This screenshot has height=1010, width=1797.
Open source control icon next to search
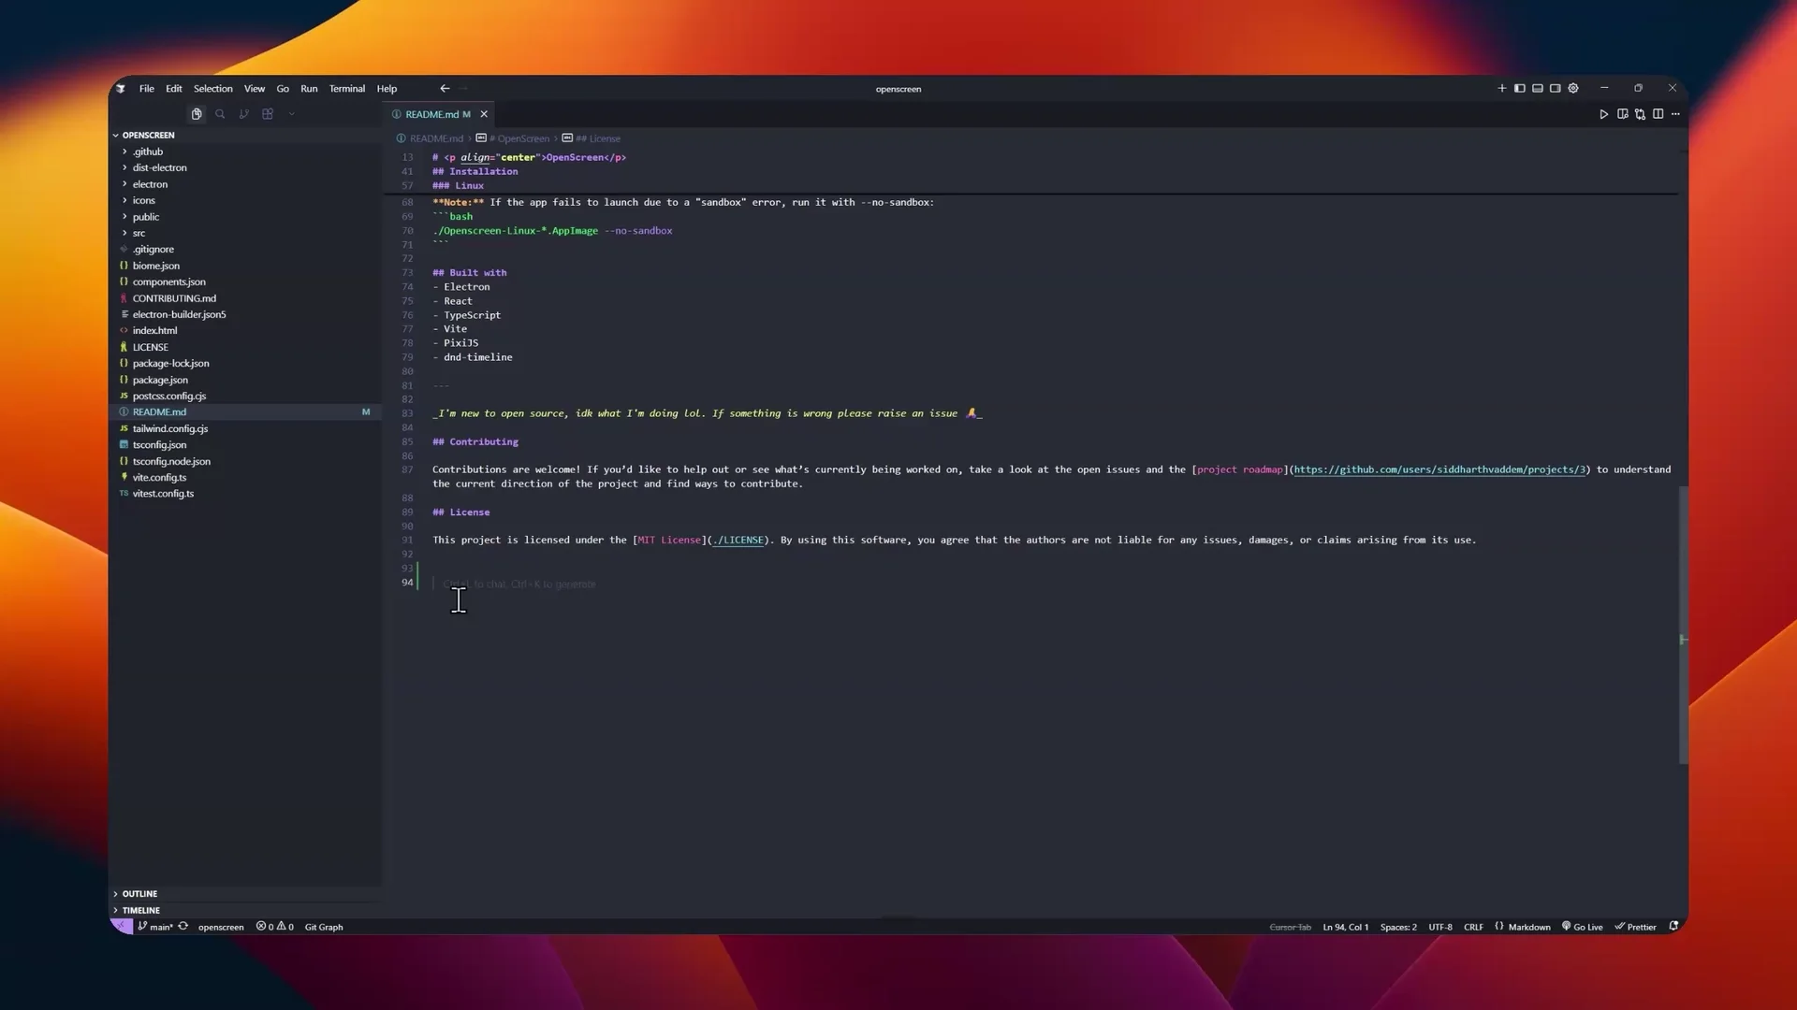pyautogui.click(x=244, y=114)
